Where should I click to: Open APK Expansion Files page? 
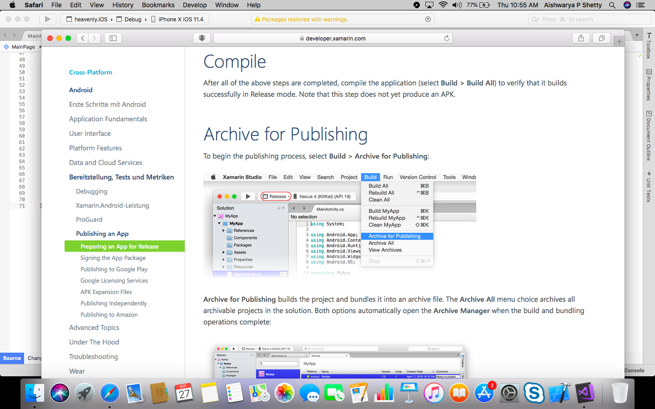[106, 292]
